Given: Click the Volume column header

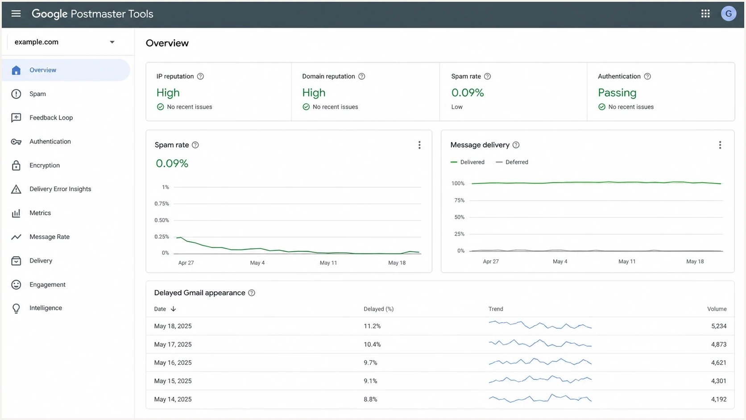Looking at the screenshot, I should 717,309.
